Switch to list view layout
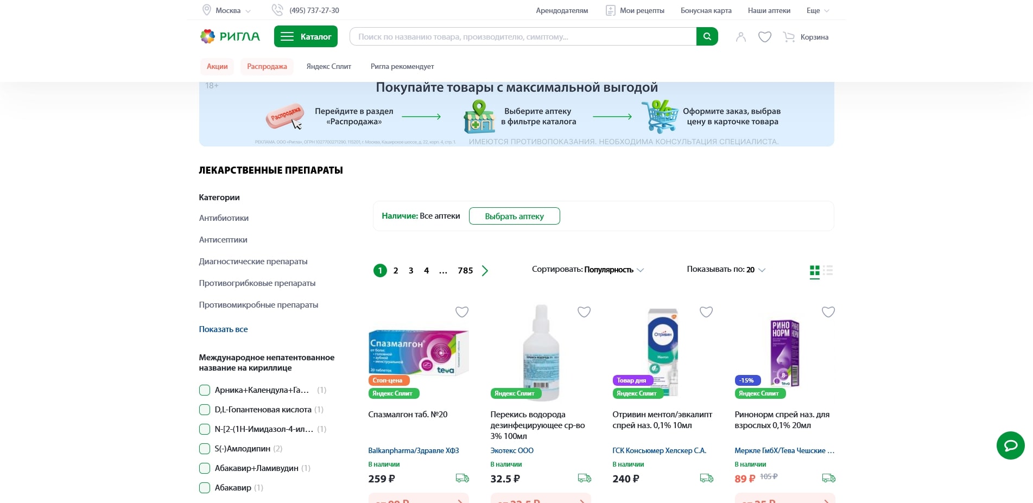 coord(828,271)
